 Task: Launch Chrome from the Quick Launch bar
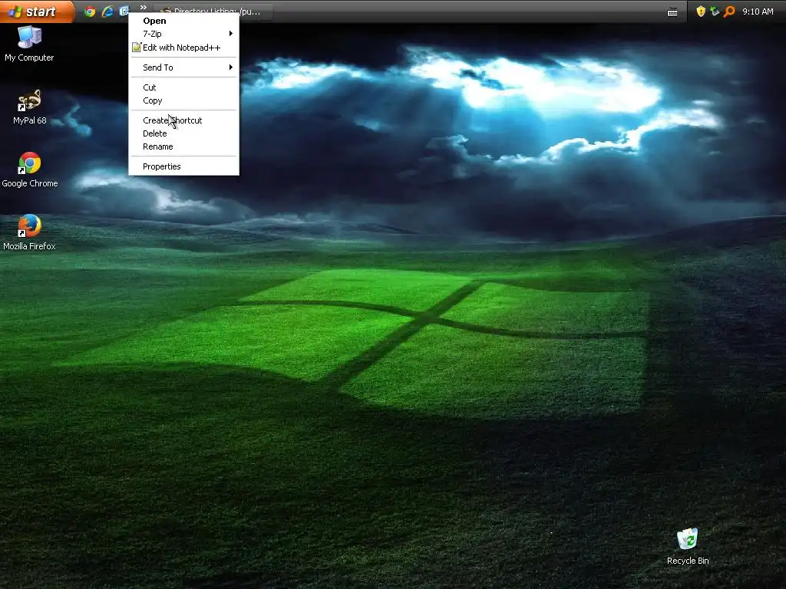pos(91,12)
